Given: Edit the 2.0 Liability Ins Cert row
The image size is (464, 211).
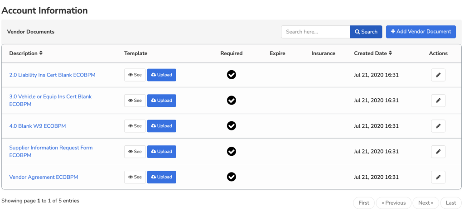Looking at the screenshot, I should pos(438,75).
